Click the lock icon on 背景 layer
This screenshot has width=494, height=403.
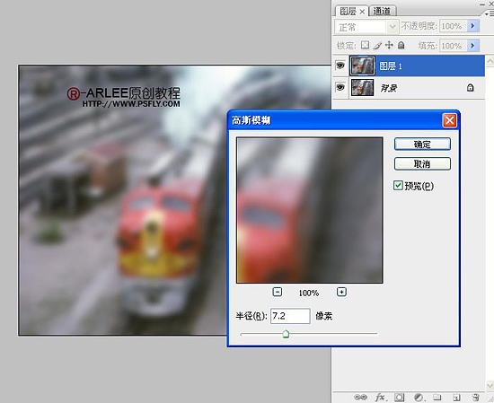coord(470,88)
